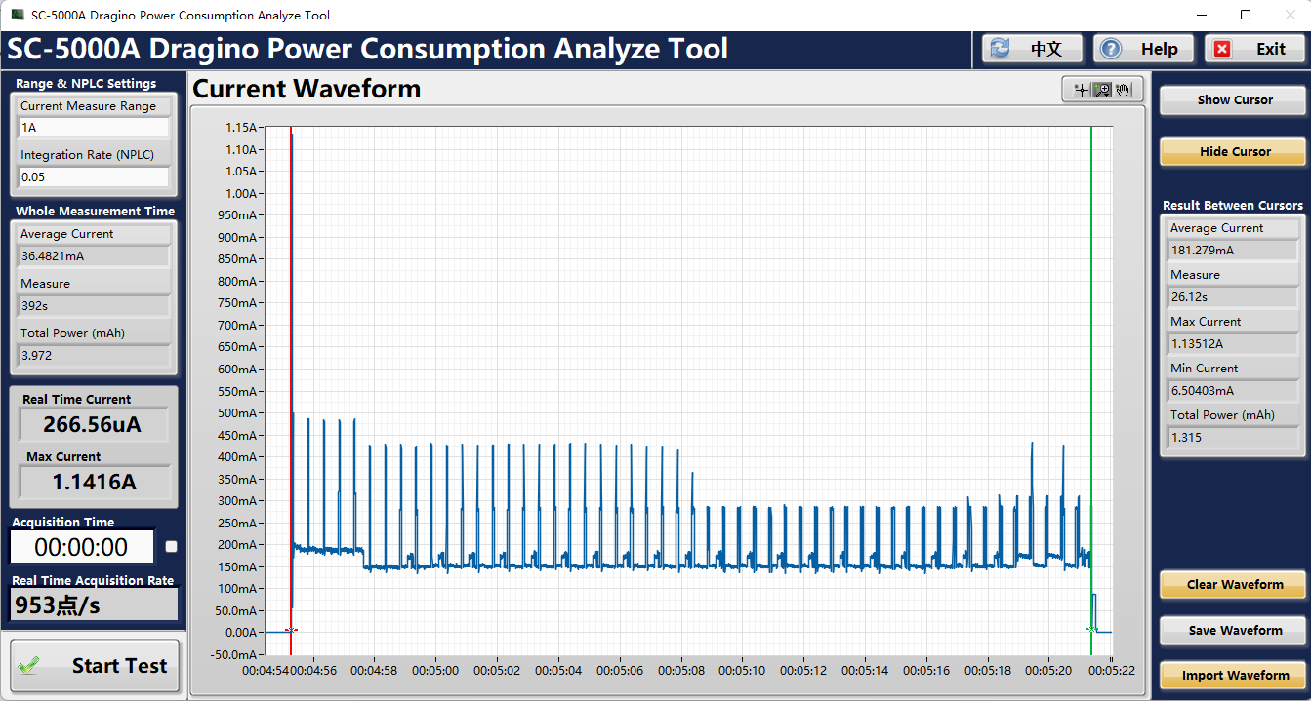
Task: Click the red cursor marker on waveform
Action: click(291, 630)
